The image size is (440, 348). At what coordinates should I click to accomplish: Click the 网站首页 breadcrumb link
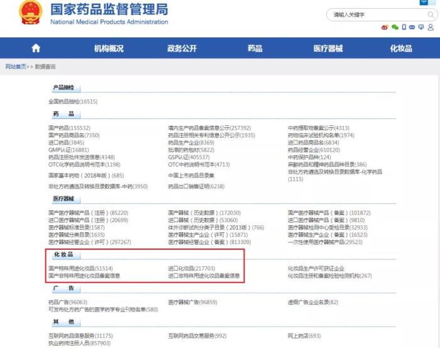click(16, 66)
